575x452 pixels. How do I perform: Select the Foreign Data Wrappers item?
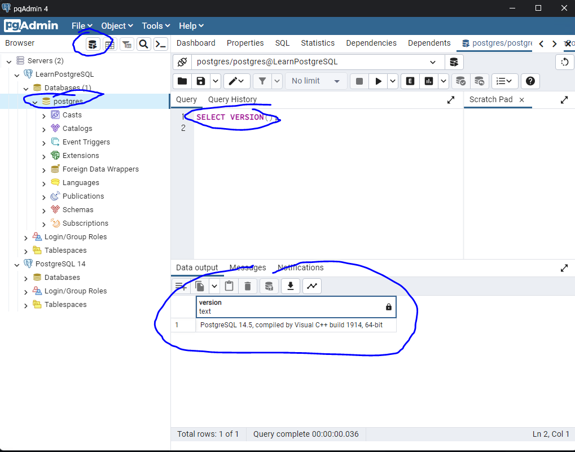tap(100, 169)
